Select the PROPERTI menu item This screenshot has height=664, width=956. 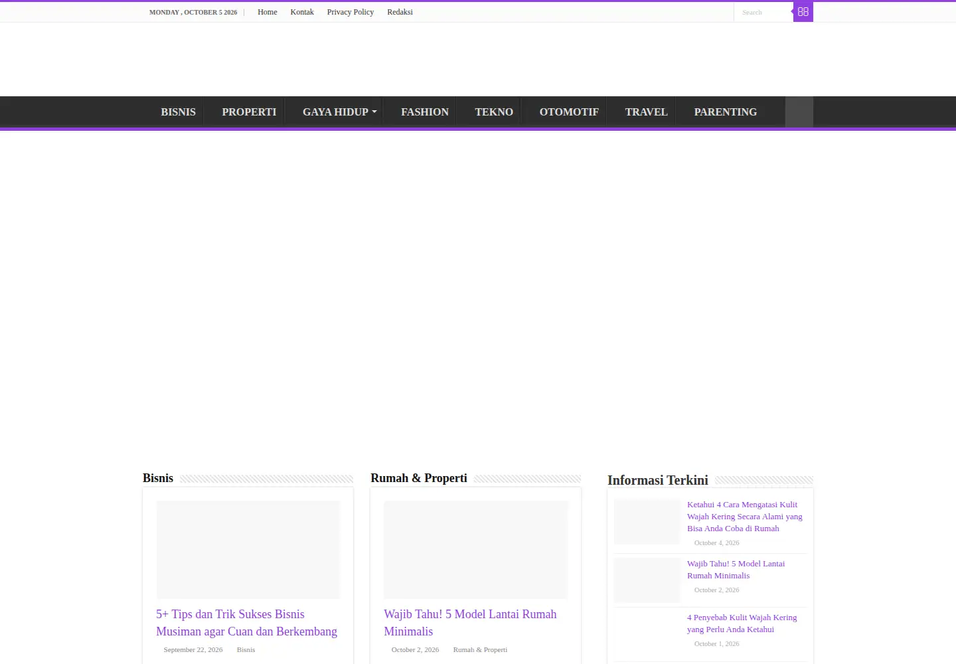click(x=249, y=112)
